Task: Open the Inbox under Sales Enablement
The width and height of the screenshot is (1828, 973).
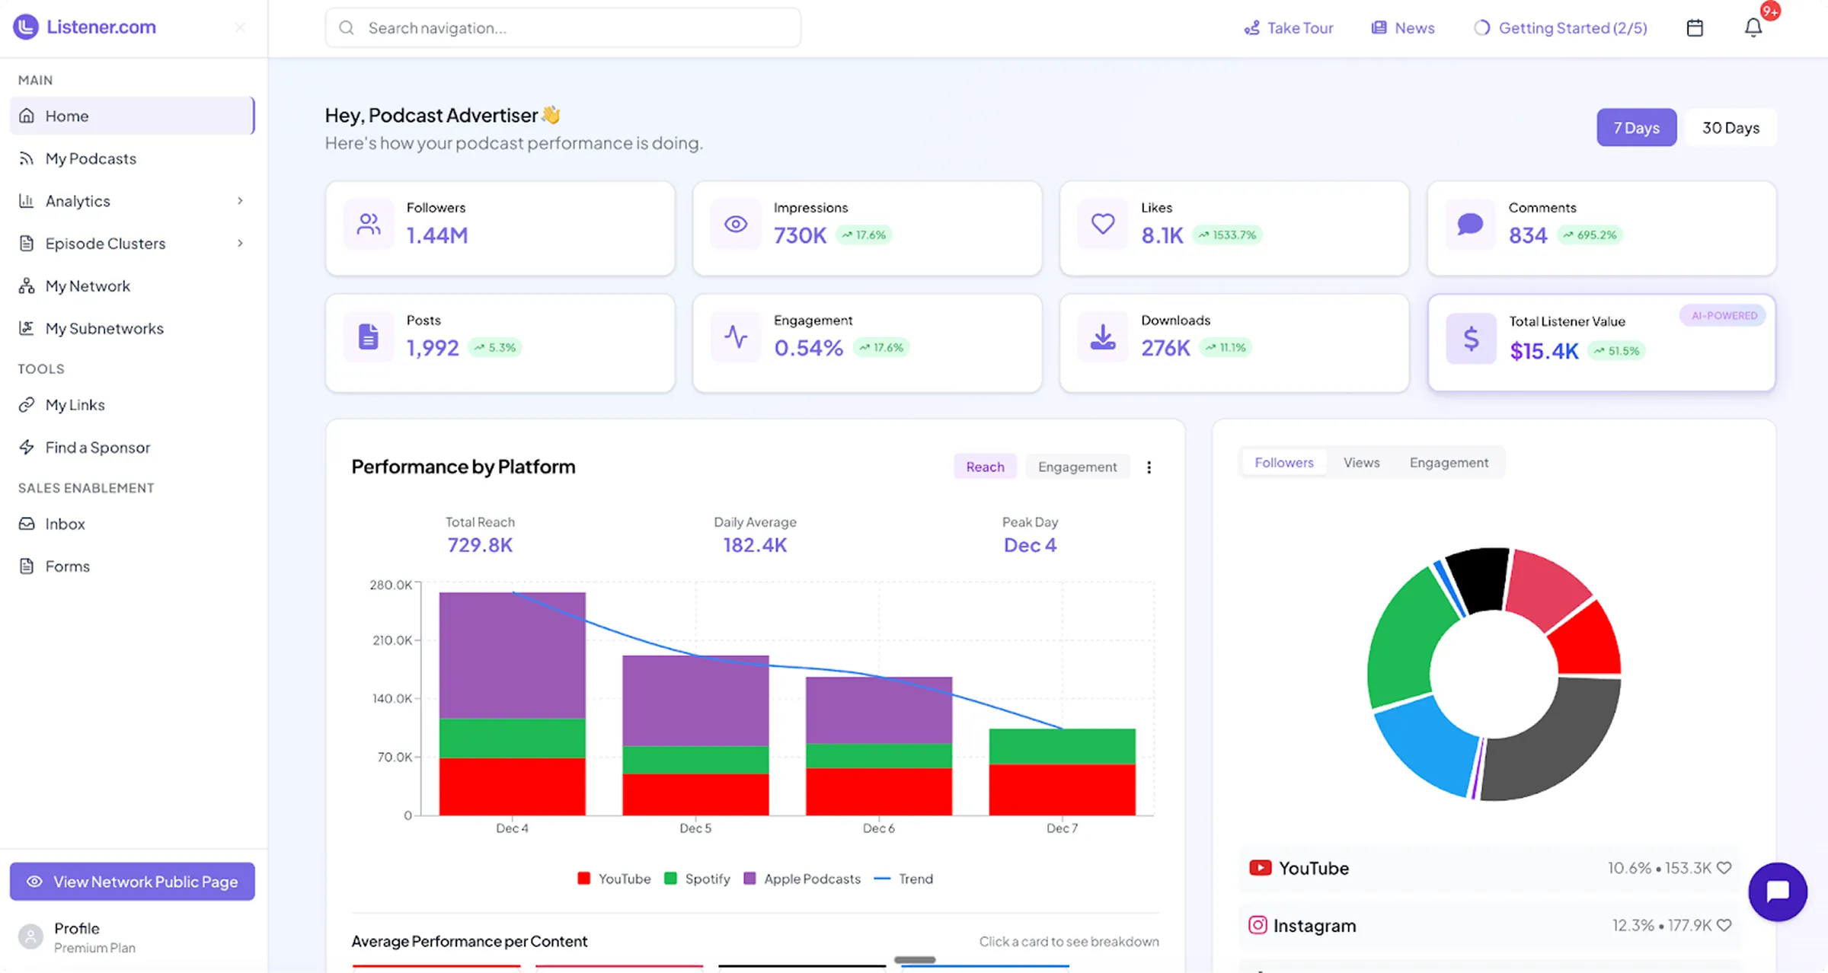Action: [x=65, y=524]
